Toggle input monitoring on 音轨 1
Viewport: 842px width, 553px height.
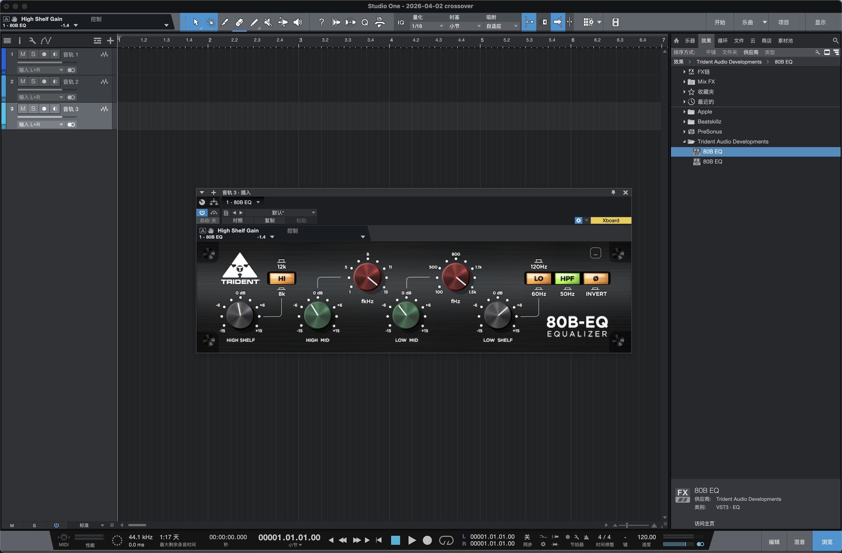tap(55, 54)
